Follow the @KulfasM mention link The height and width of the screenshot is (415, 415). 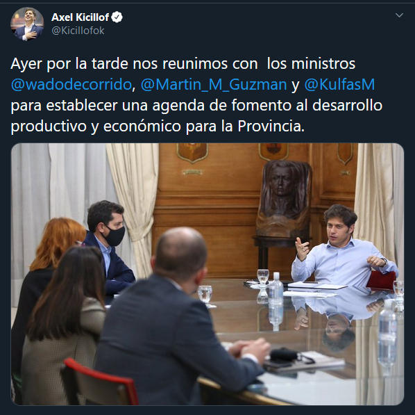(339, 85)
